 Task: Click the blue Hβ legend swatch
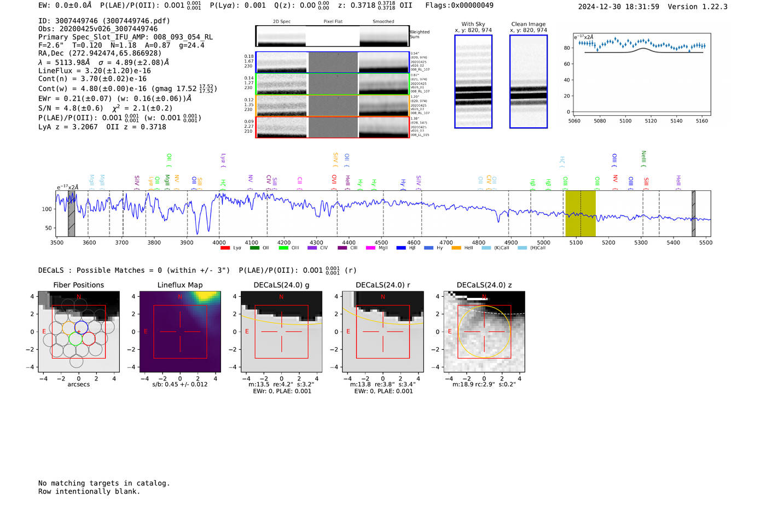401,248
